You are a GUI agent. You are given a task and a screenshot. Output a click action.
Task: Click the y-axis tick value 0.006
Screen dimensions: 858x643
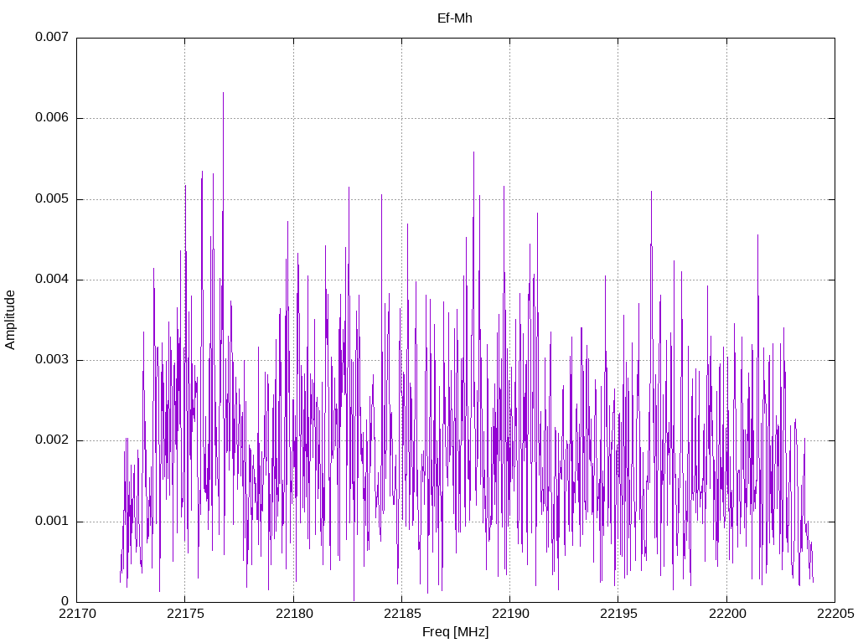(52, 118)
